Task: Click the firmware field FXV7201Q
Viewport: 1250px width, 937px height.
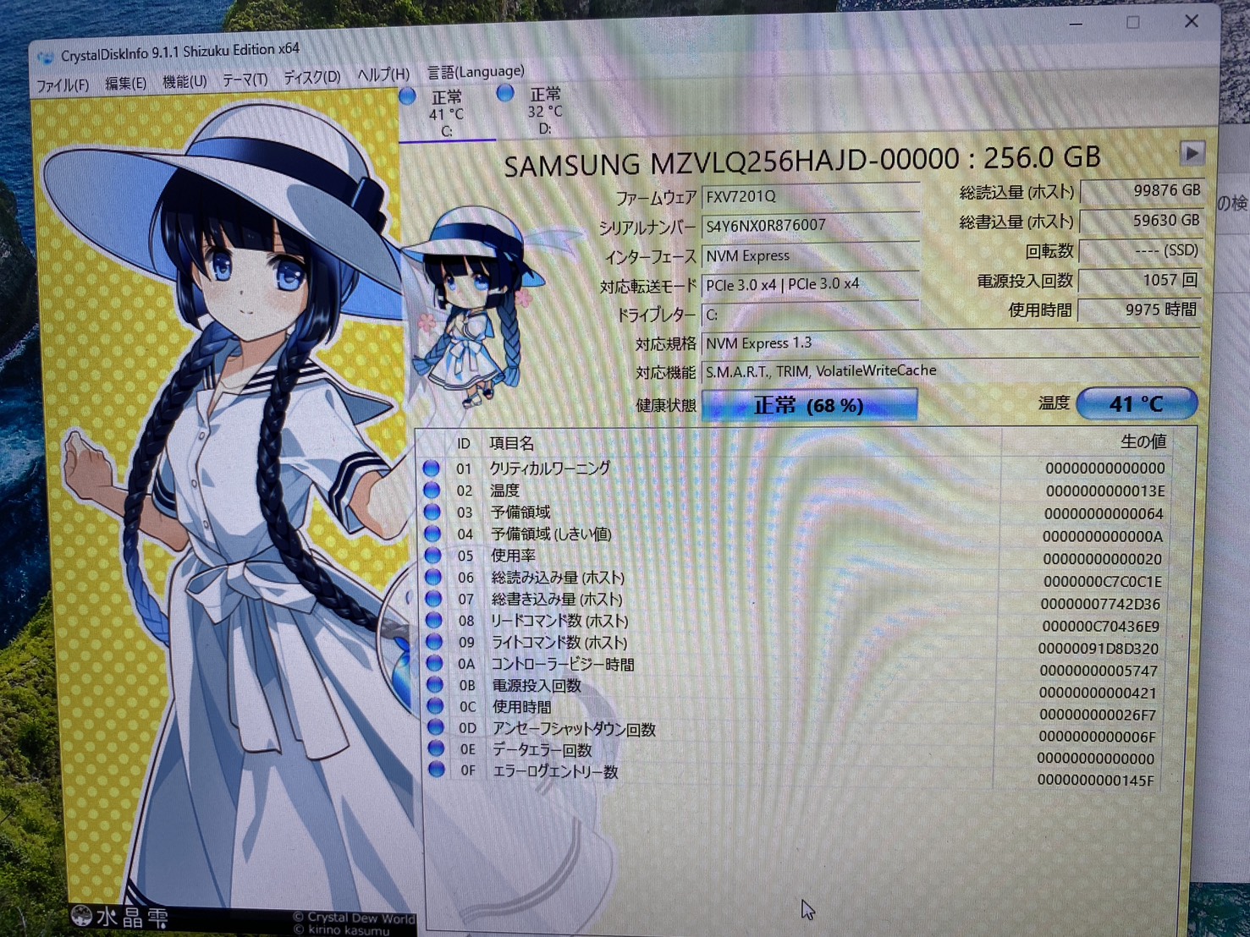Action: (x=810, y=196)
